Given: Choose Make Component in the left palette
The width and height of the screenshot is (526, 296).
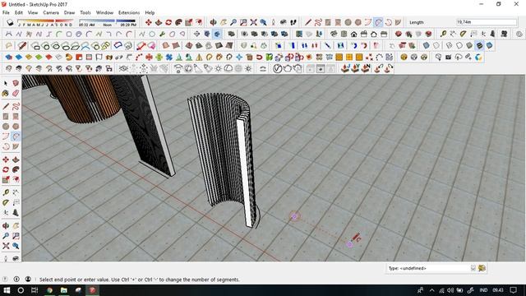Looking at the screenshot, I should point(16,83).
